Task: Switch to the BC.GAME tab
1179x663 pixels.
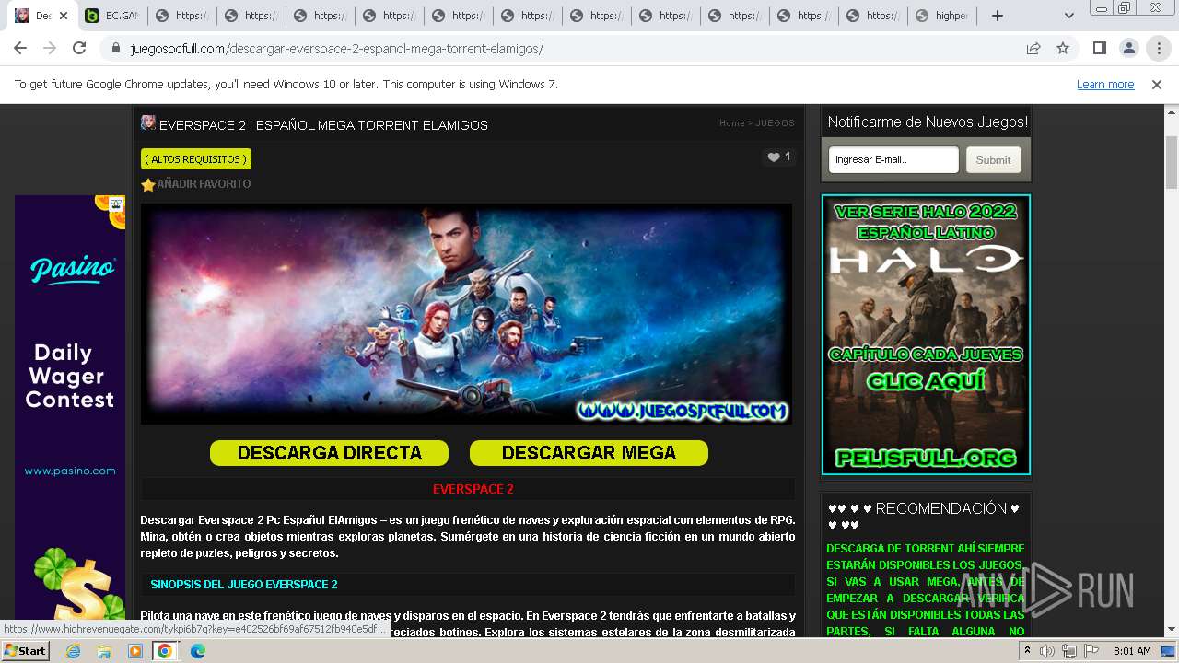Action: tap(111, 16)
